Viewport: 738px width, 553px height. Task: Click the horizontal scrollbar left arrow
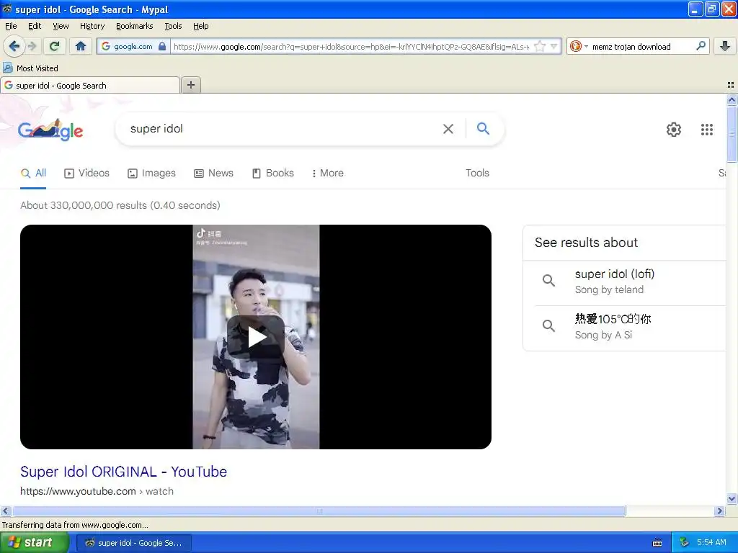pyautogui.click(x=5, y=511)
